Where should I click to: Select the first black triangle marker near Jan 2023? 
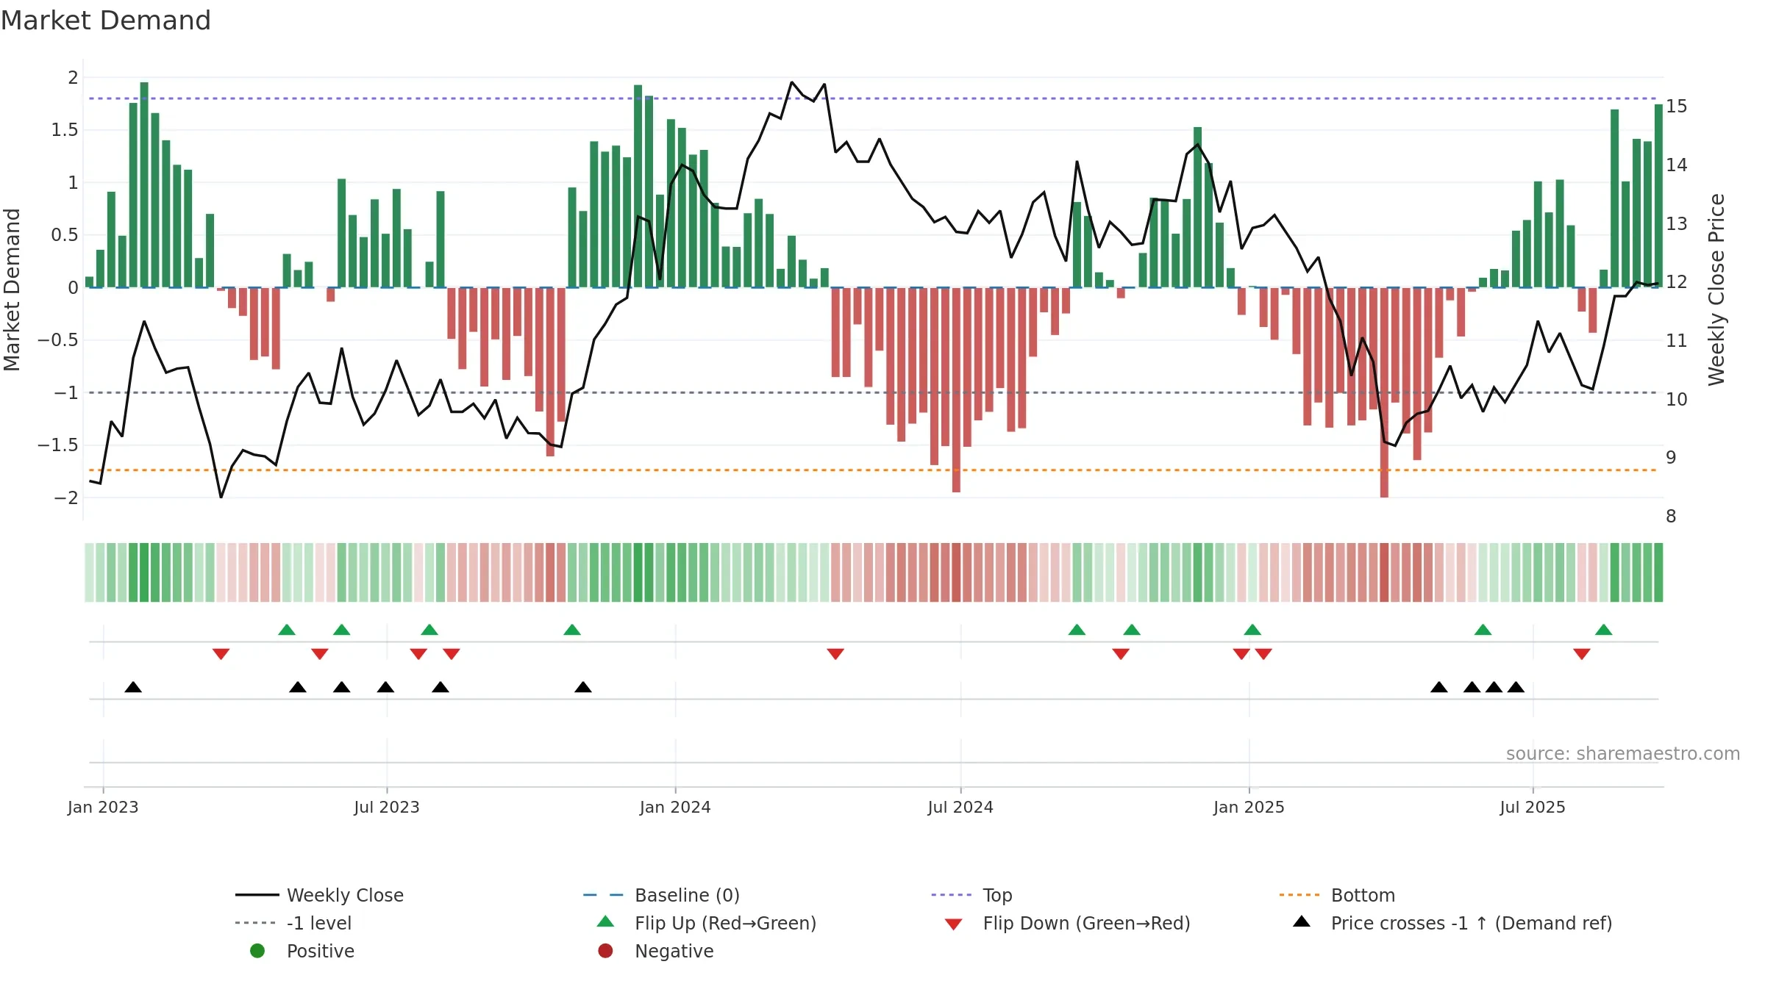point(133,687)
